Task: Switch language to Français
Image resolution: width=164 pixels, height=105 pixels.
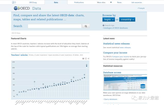Action: (x=141, y=8)
